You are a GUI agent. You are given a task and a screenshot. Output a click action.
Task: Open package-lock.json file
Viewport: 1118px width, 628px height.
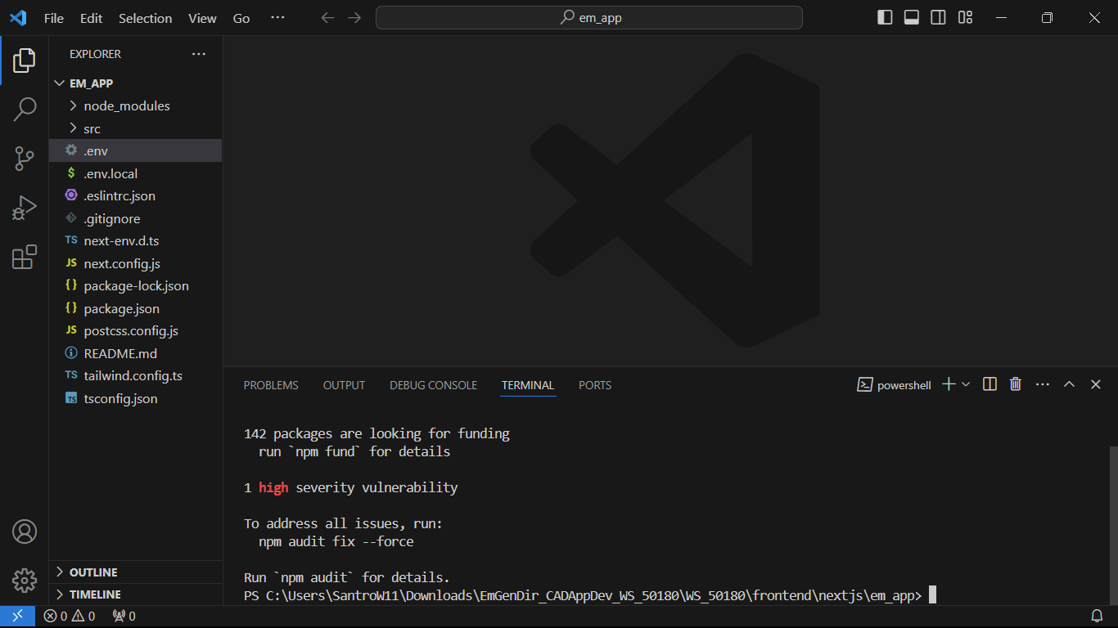click(135, 285)
